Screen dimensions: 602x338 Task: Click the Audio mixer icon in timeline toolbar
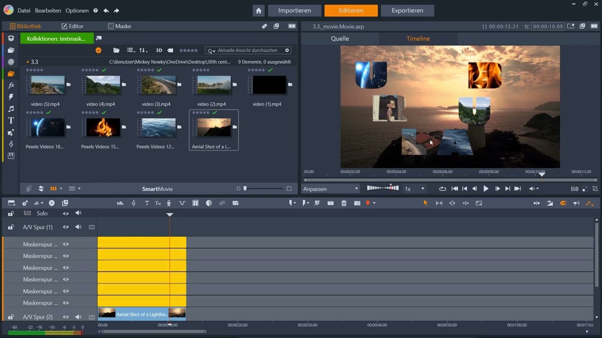coord(120,203)
